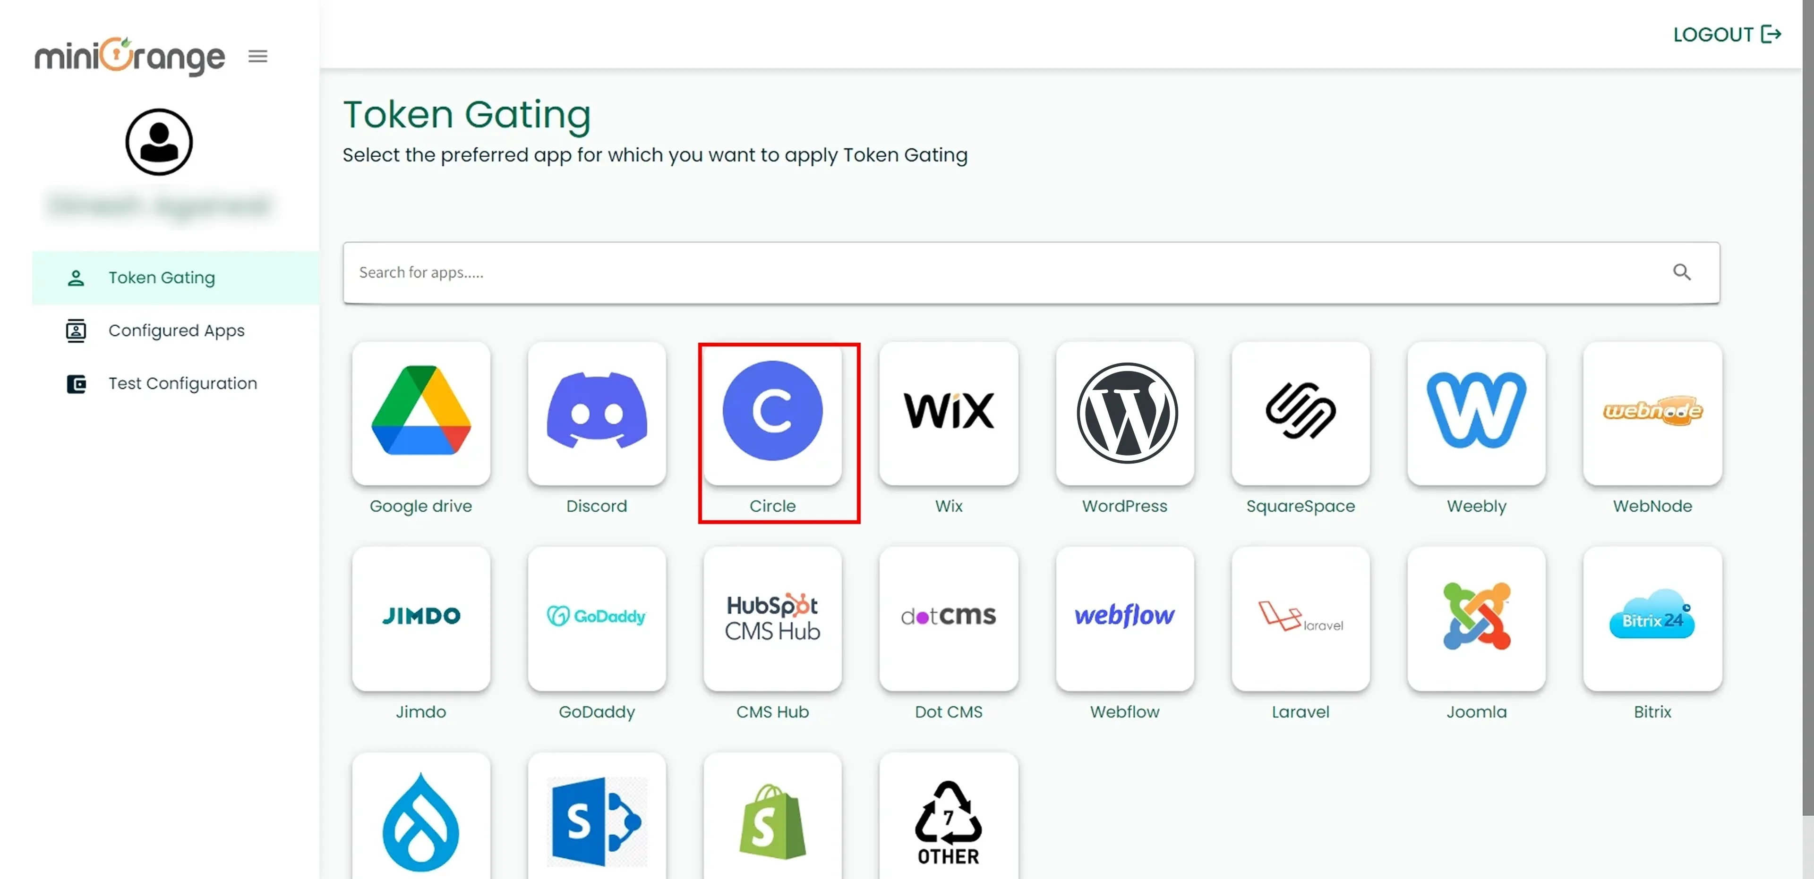
Task: Open Test Configuration sidebar item
Action: pyautogui.click(x=175, y=383)
